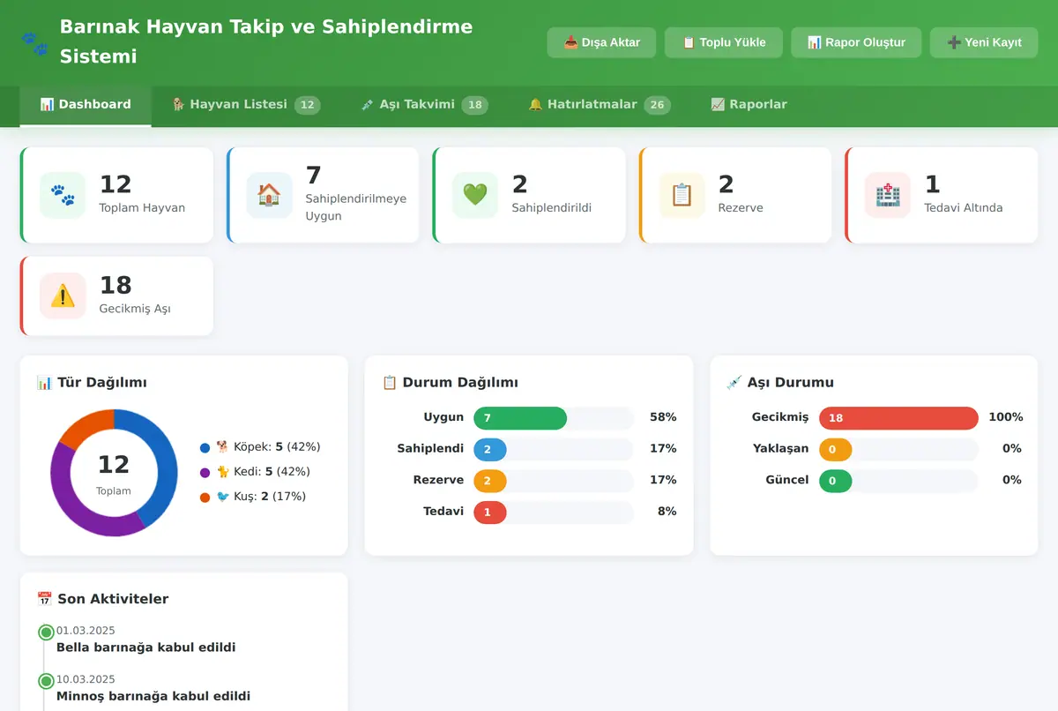Click the orange Rezerve bar in Durum Dağılımı
Screen dimensions: 1058x711
[490, 481]
